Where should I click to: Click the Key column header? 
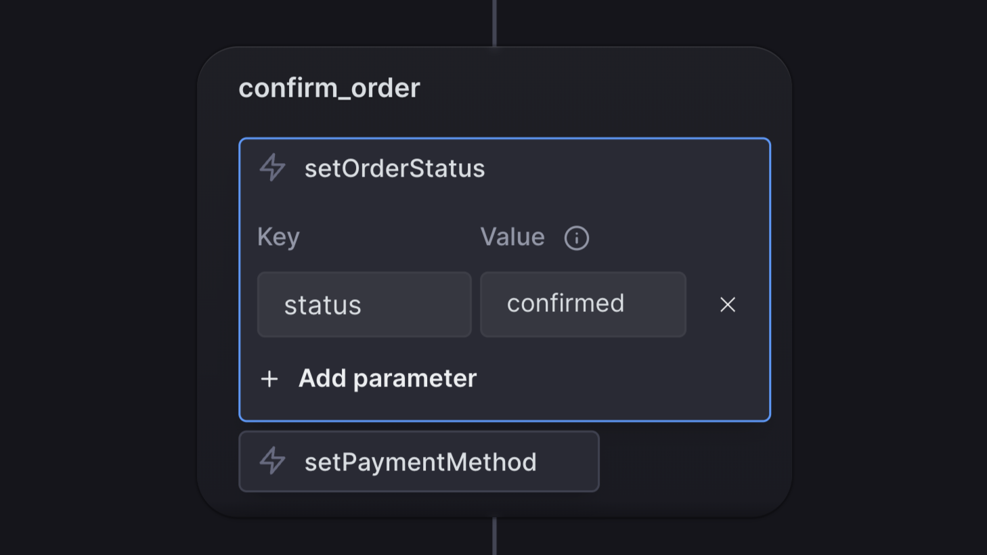click(x=278, y=238)
